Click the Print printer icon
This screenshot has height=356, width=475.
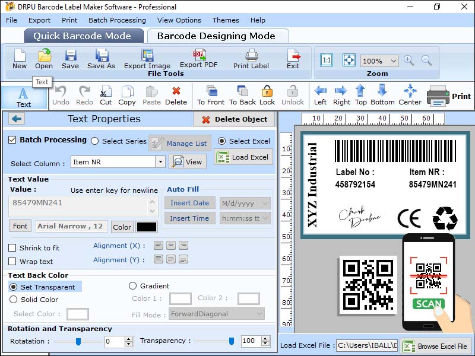pyautogui.click(x=438, y=96)
